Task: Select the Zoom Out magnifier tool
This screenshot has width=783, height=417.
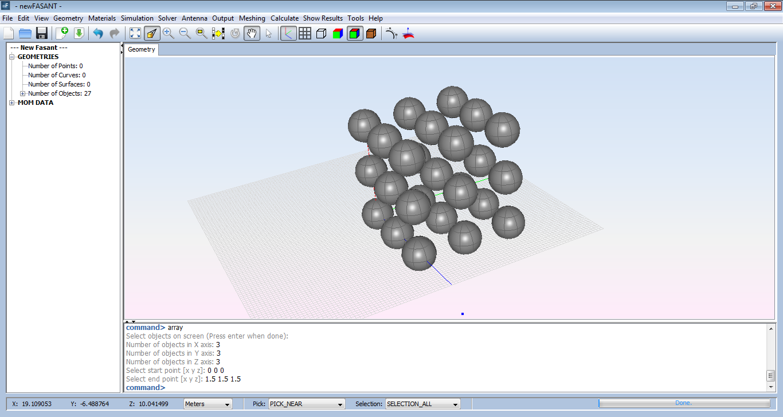Action: 185,33
